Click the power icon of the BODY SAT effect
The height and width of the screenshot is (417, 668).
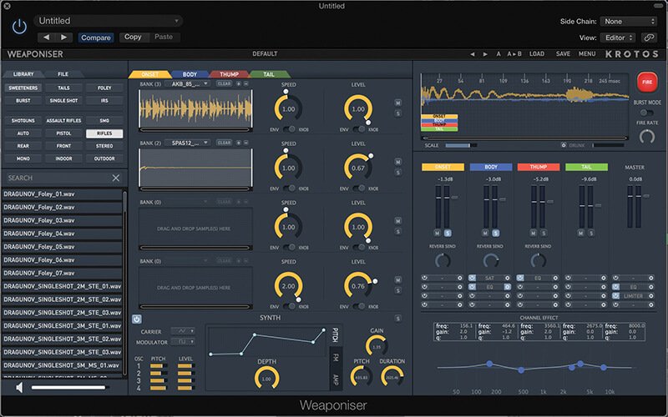(472, 278)
